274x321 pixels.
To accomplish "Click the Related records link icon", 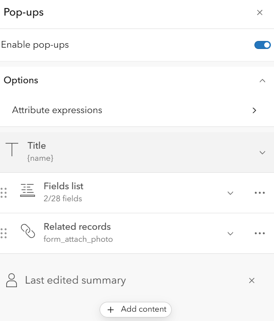I will pyautogui.click(x=28, y=231).
